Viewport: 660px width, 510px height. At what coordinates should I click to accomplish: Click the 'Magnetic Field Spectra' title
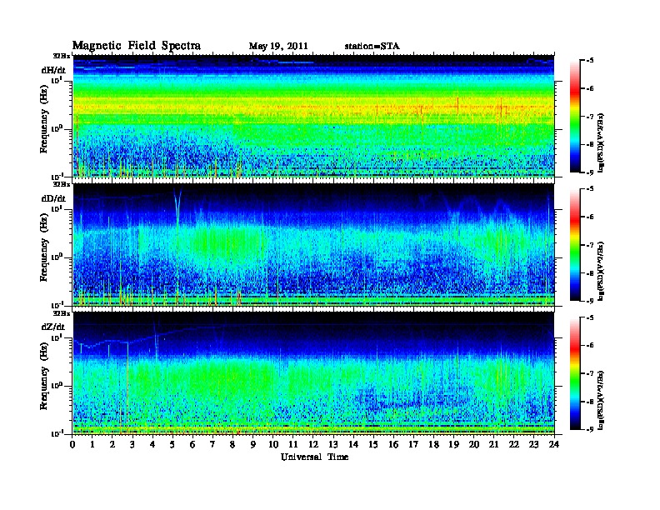pyautogui.click(x=136, y=46)
